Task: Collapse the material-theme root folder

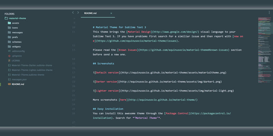Action: click(x=6, y=18)
